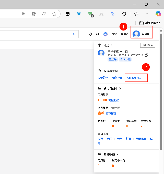Open 配置清单 under 常用工具
164x174 pixels.
click(x=141, y=139)
